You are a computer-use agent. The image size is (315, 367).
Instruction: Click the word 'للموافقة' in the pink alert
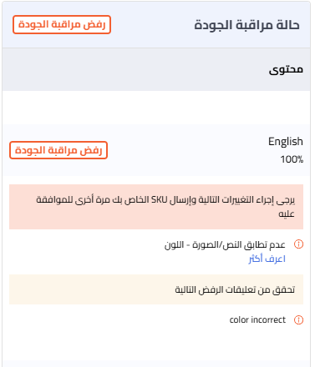pyautogui.click(x=54, y=199)
